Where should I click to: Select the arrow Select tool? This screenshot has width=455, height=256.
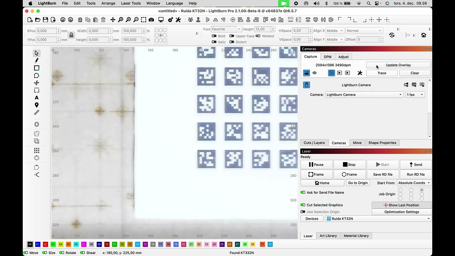tap(37, 53)
